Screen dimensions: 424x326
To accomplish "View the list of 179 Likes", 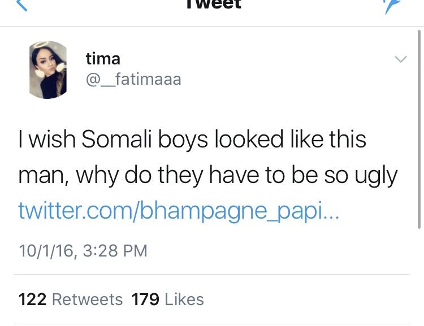I will click(x=167, y=299).
